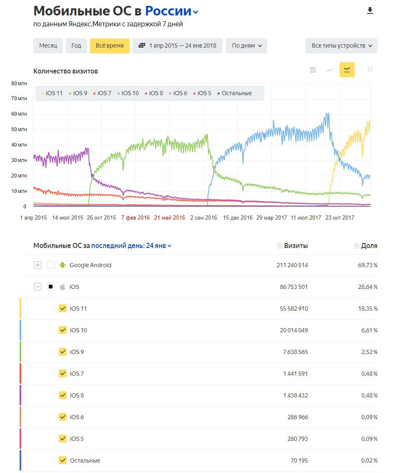The width and height of the screenshot is (395, 473).
Task: Click the iOS 8 visits value 1 438 432
Action: 295,395
